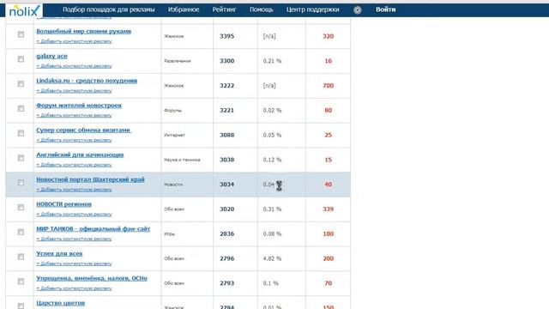Tick the checkbox for 'galaxy ace'

[x=21, y=59]
